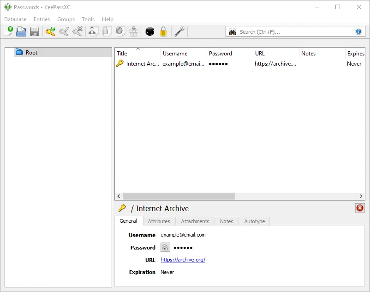
Task: Sort entries by Username column header
Action: pos(184,54)
